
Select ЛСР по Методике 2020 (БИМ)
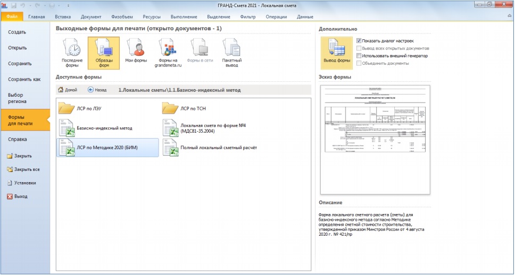coord(107,148)
